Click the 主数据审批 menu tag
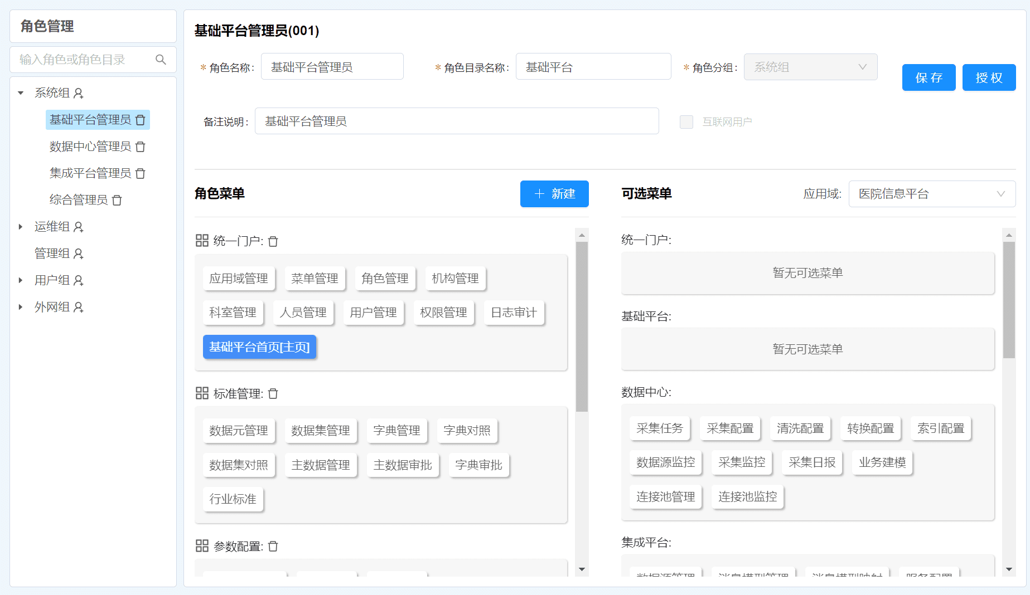The image size is (1030, 595). tap(403, 465)
